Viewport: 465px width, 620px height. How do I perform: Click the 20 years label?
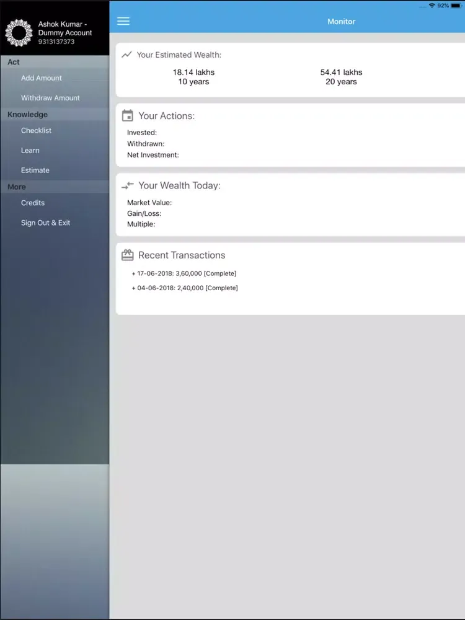(341, 82)
